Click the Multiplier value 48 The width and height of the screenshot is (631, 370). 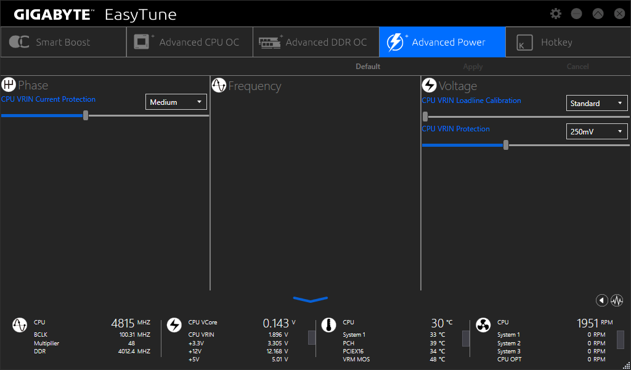pos(131,343)
